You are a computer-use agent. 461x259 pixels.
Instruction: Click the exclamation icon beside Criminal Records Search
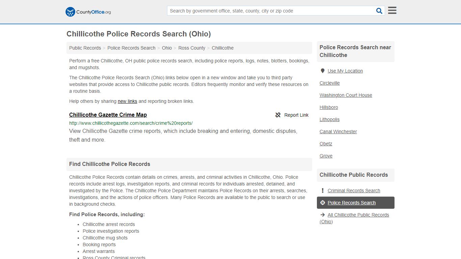tap(323, 191)
